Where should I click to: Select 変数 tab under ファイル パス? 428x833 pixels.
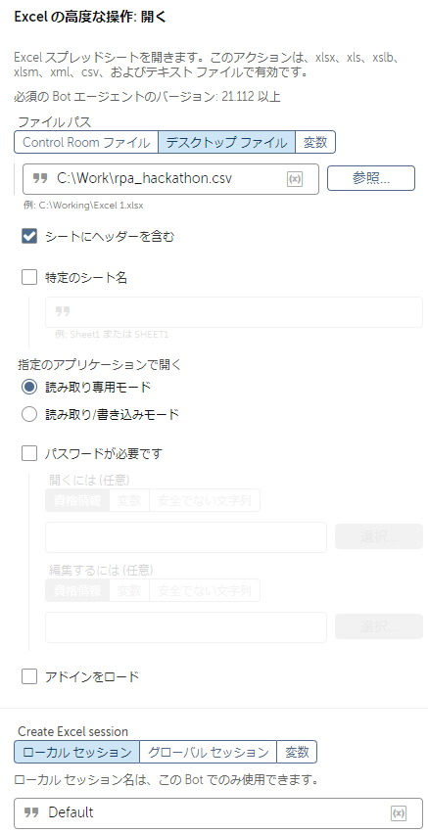[315, 142]
